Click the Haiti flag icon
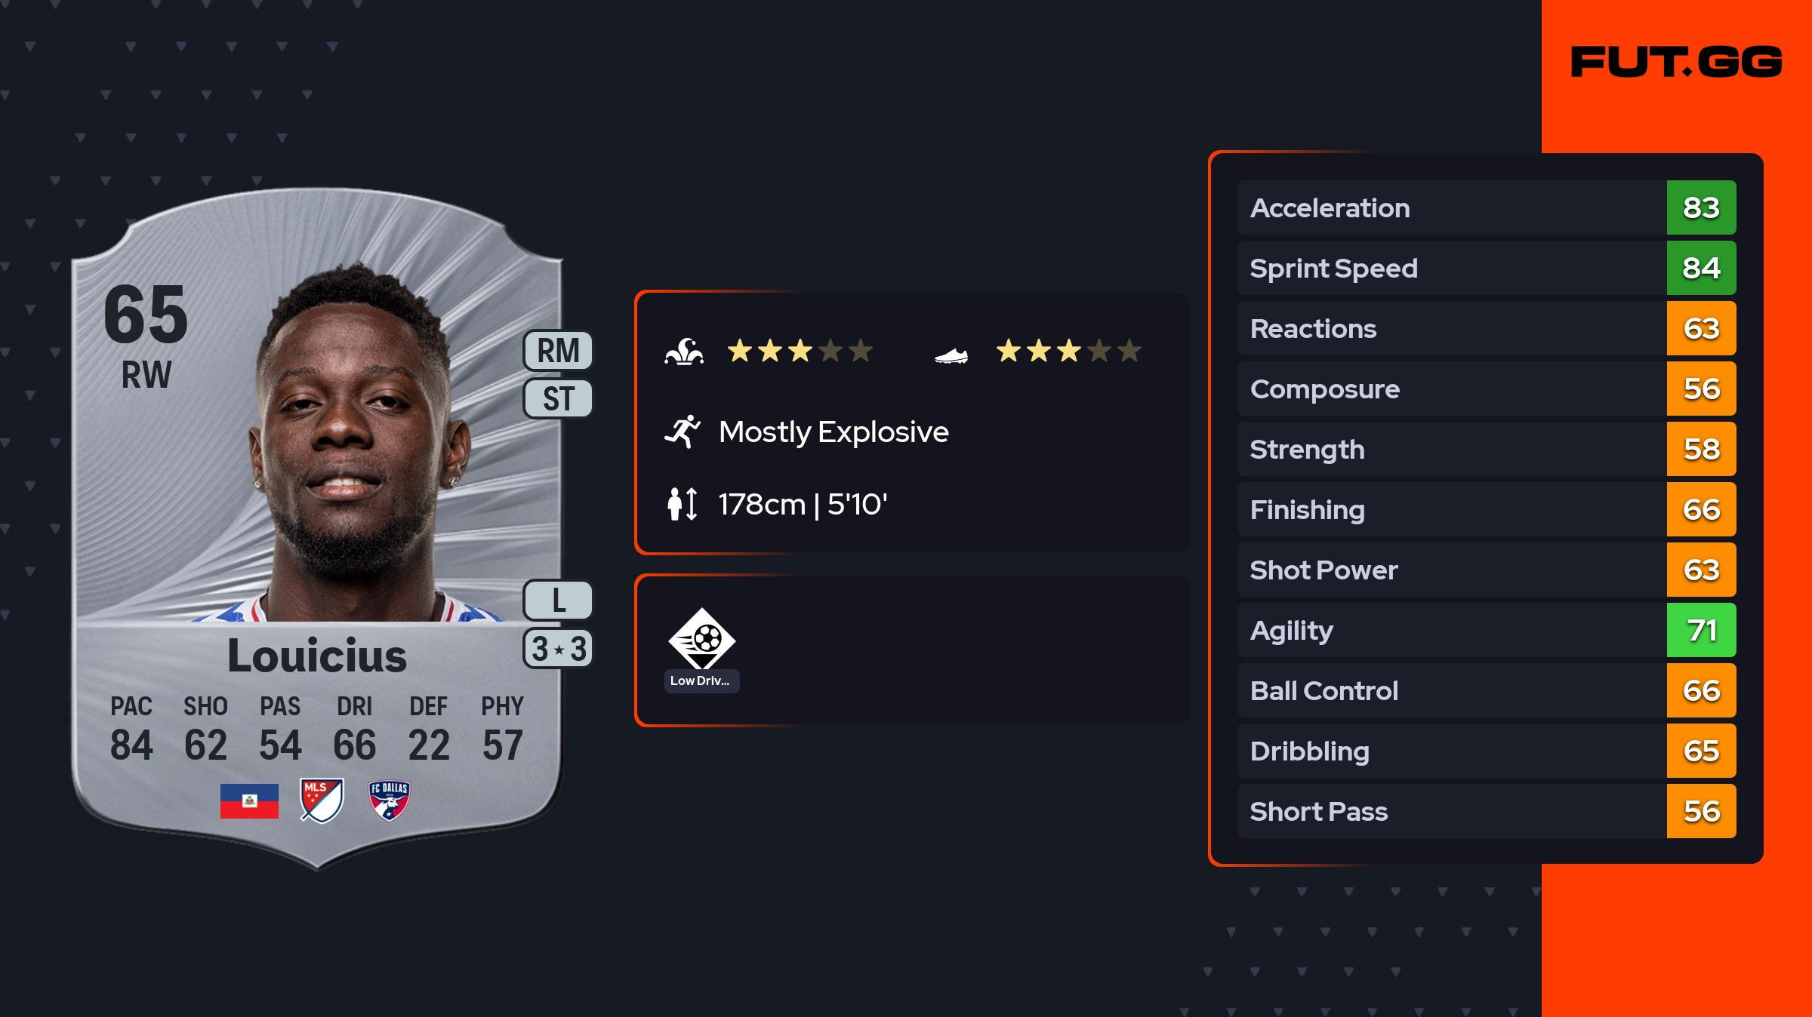This screenshot has height=1017, width=1812. (x=249, y=800)
